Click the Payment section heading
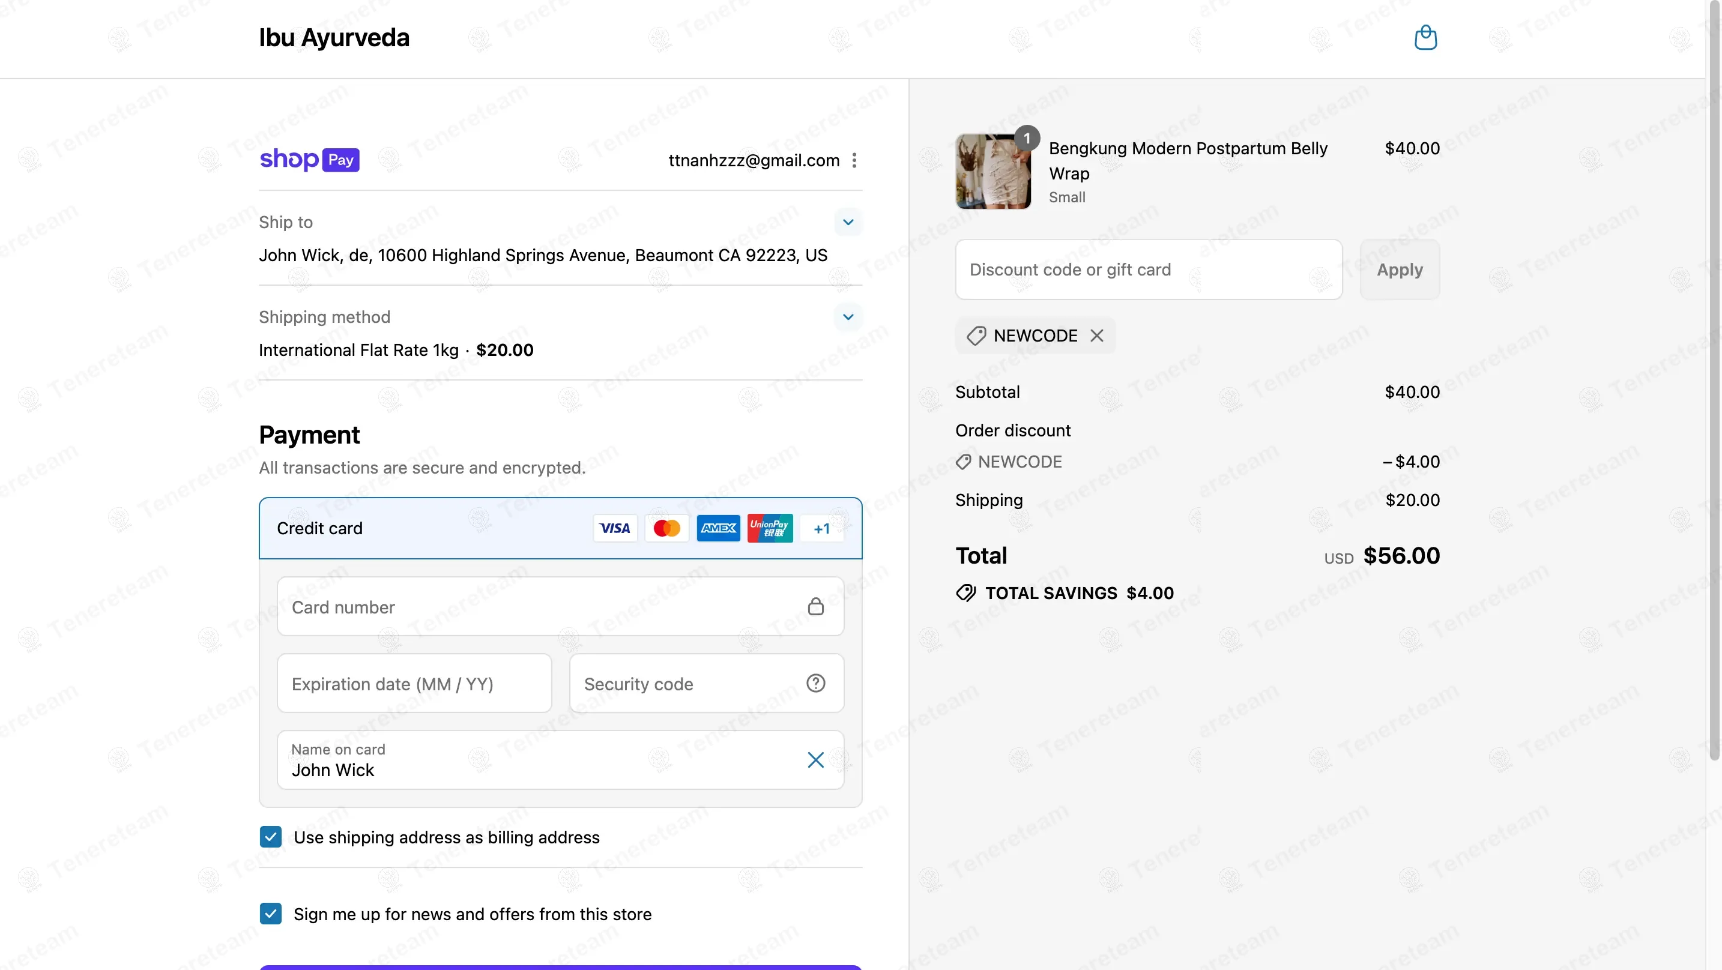This screenshot has height=970, width=1722. coord(309,435)
